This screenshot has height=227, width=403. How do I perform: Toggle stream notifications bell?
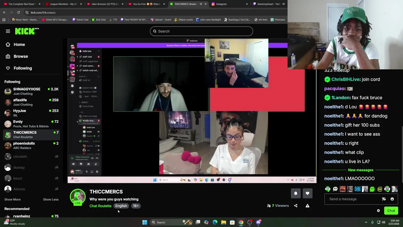[x=296, y=193]
